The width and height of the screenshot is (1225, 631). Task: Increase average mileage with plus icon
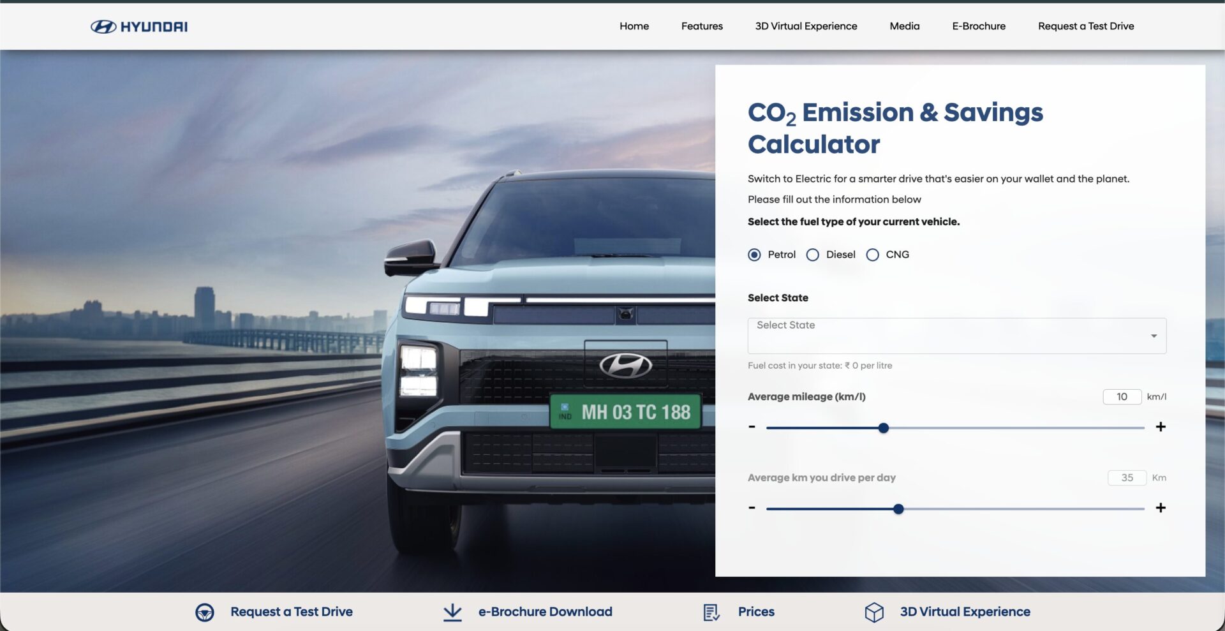tap(1161, 427)
